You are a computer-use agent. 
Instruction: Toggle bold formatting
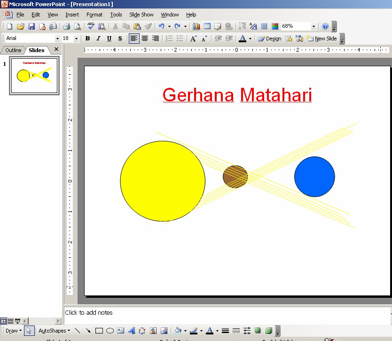click(x=88, y=38)
